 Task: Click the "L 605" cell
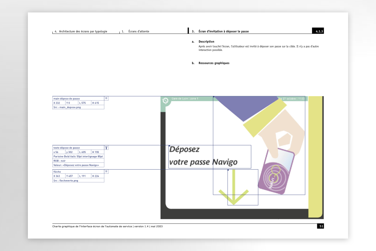tap(85, 152)
